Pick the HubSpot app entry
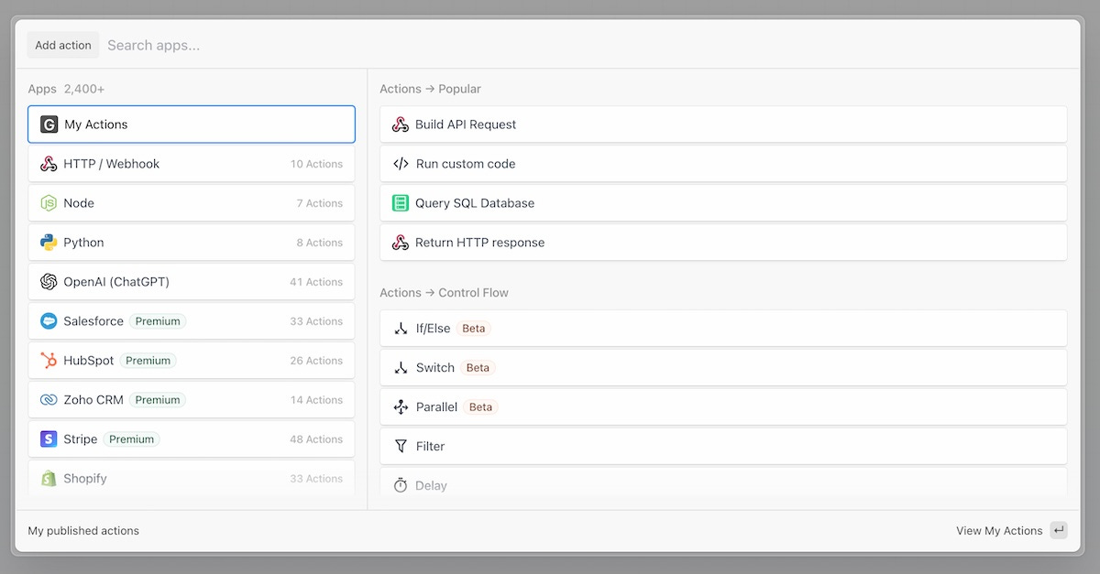This screenshot has height=574, width=1100. coord(192,361)
